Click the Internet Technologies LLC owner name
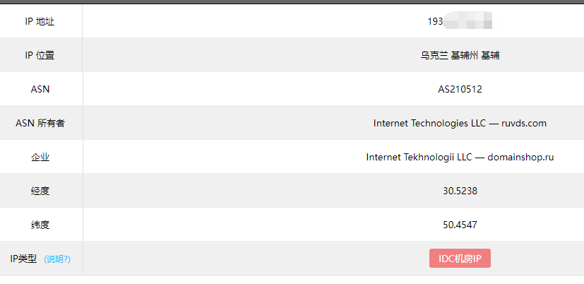 click(x=429, y=123)
